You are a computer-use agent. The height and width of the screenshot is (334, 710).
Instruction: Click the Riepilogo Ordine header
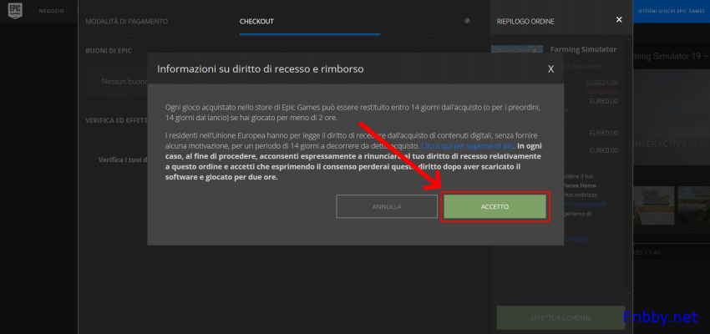(525, 21)
